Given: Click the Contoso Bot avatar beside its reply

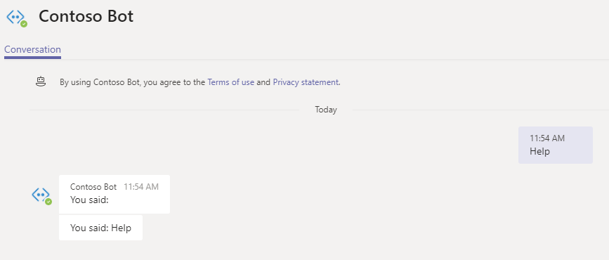Looking at the screenshot, I should [x=41, y=195].
